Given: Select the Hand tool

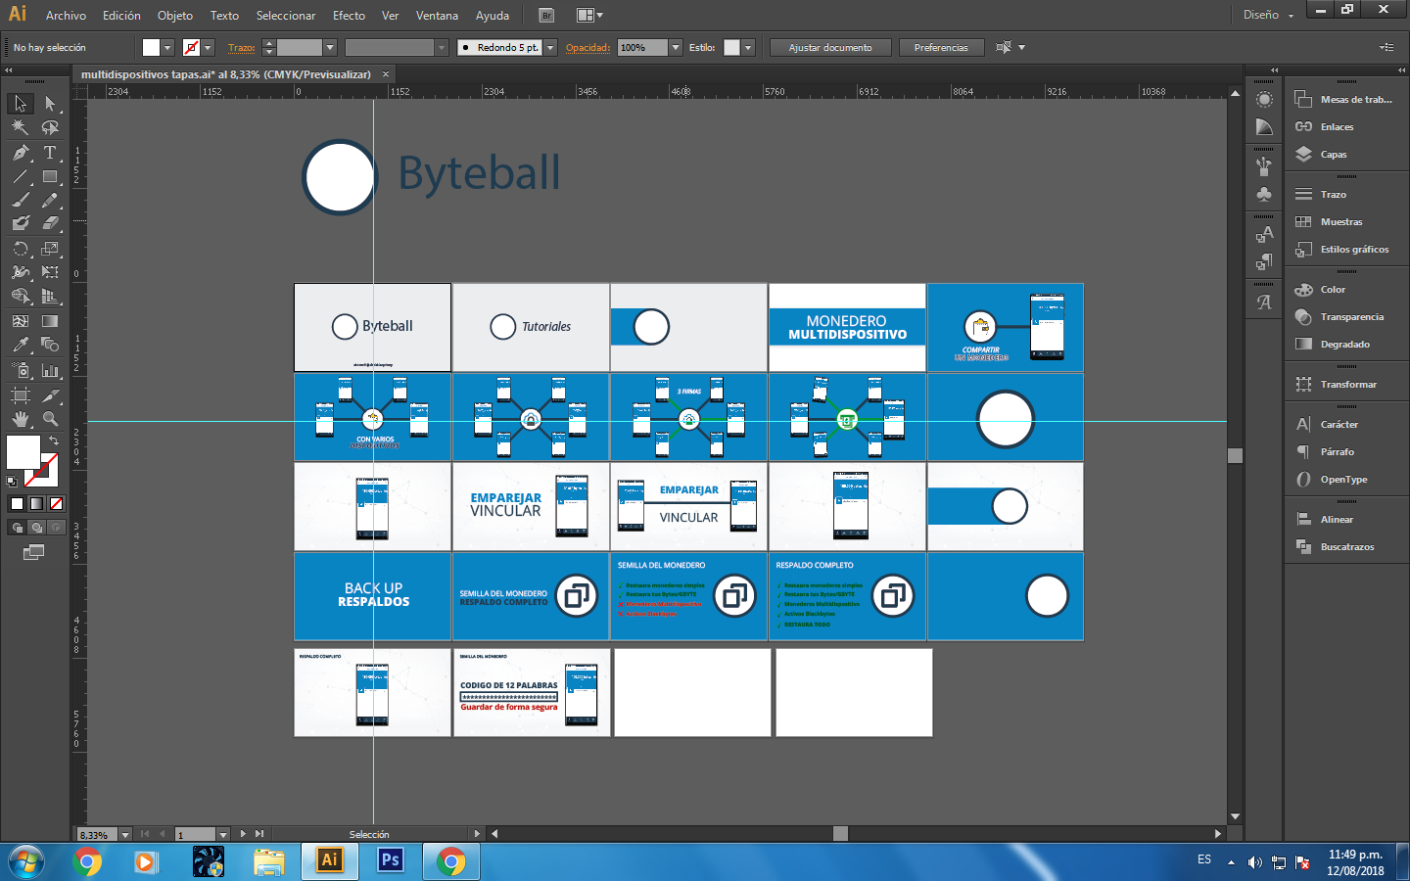Looking at the screenshot, I should (x=21, y=419).
